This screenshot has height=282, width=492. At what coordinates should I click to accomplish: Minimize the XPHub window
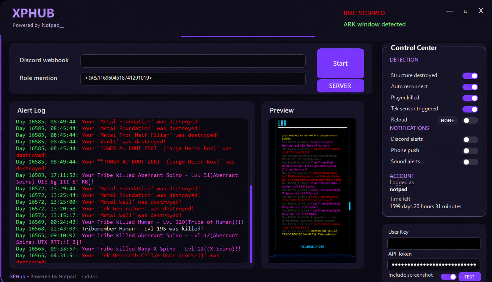point(449,11)
